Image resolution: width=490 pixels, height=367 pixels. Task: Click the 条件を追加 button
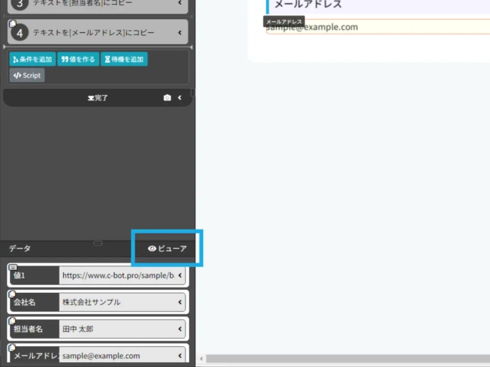(32, 59)
